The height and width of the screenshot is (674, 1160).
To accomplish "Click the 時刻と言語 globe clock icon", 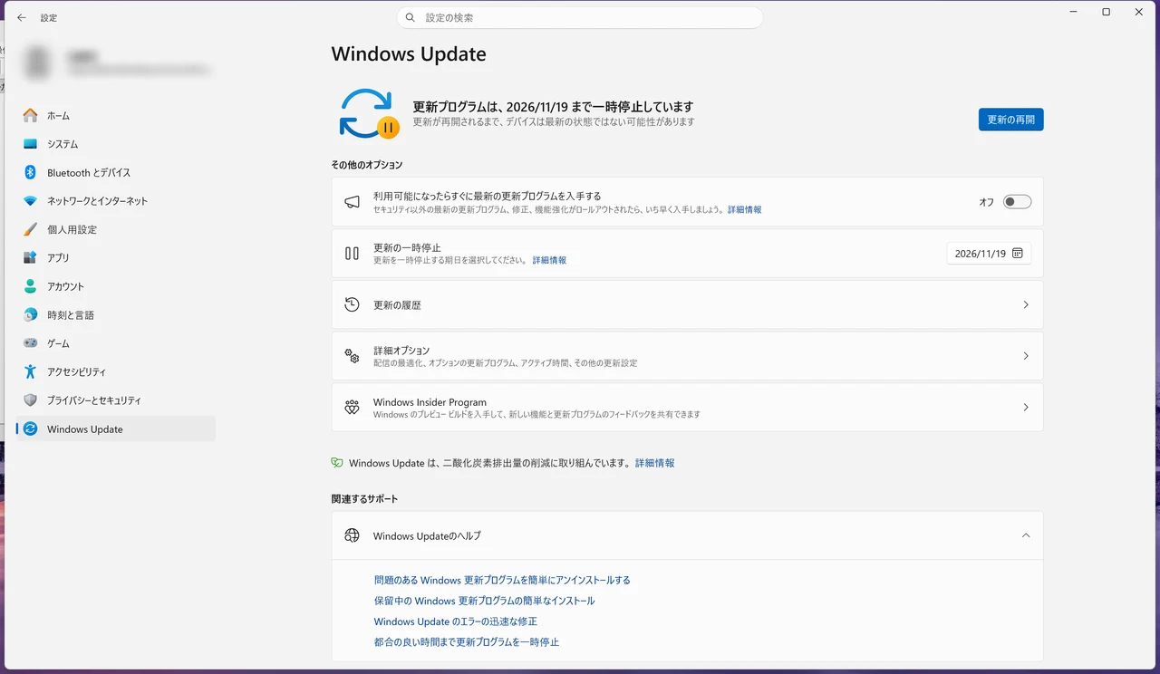I will click(x=31, y=315).
